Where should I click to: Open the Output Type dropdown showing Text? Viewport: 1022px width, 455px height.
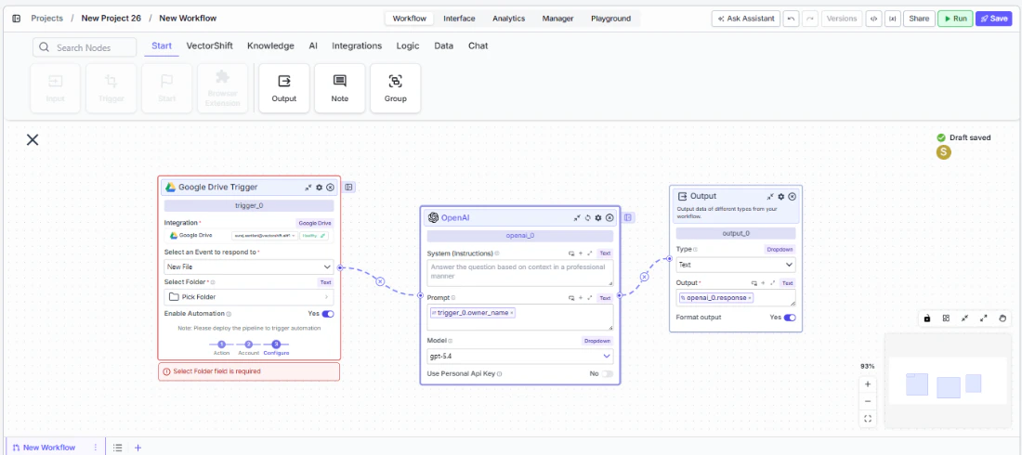pyautogui.click(x=736, y=265)
